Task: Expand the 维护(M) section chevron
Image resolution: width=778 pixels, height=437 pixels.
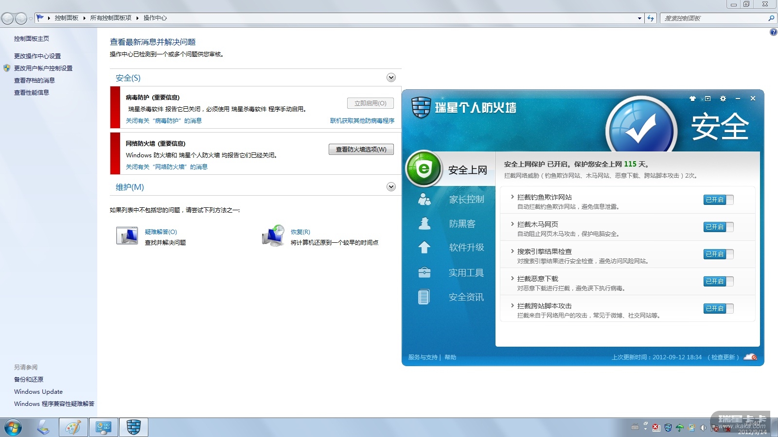Action: coord(391,187)
